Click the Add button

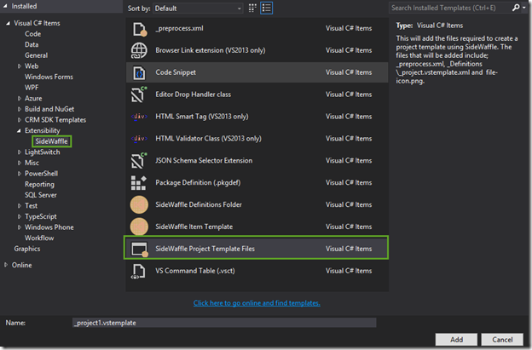(x=456, y=340)
